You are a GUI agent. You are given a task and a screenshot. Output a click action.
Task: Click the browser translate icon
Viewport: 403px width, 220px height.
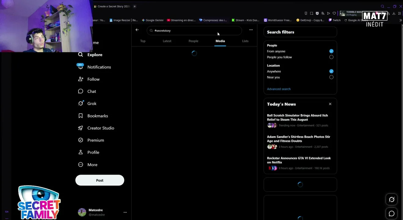323,13
